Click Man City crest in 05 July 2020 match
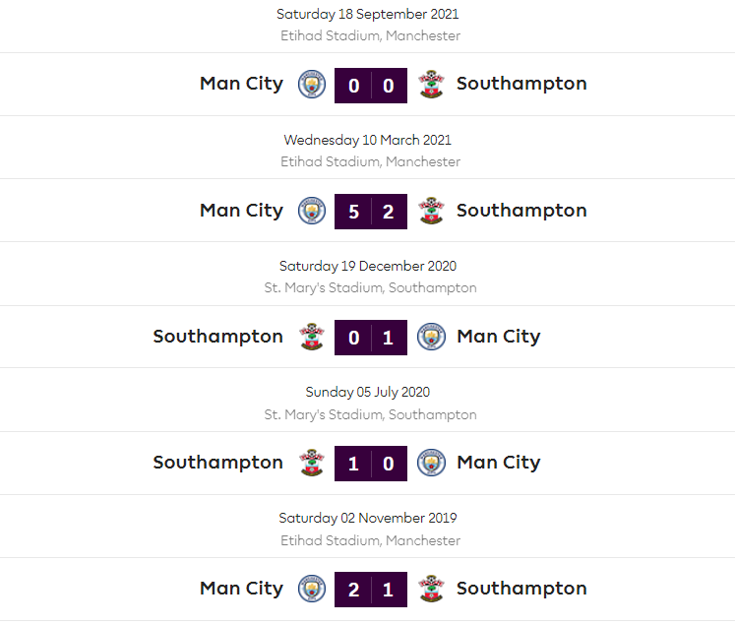 [x=431, y=463]
